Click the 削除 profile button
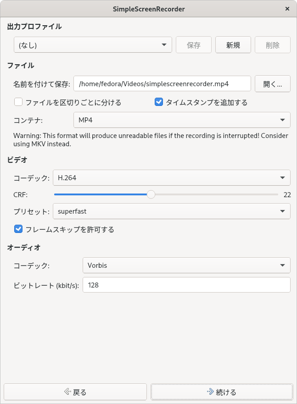The width and height of the screenshot is (297, 404). 273,45
